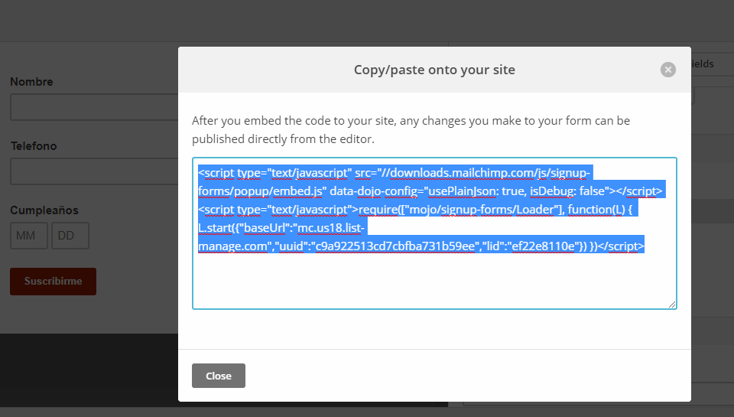Click the Telefono field label
Screen dimensions: 734x417
(34, 146)
